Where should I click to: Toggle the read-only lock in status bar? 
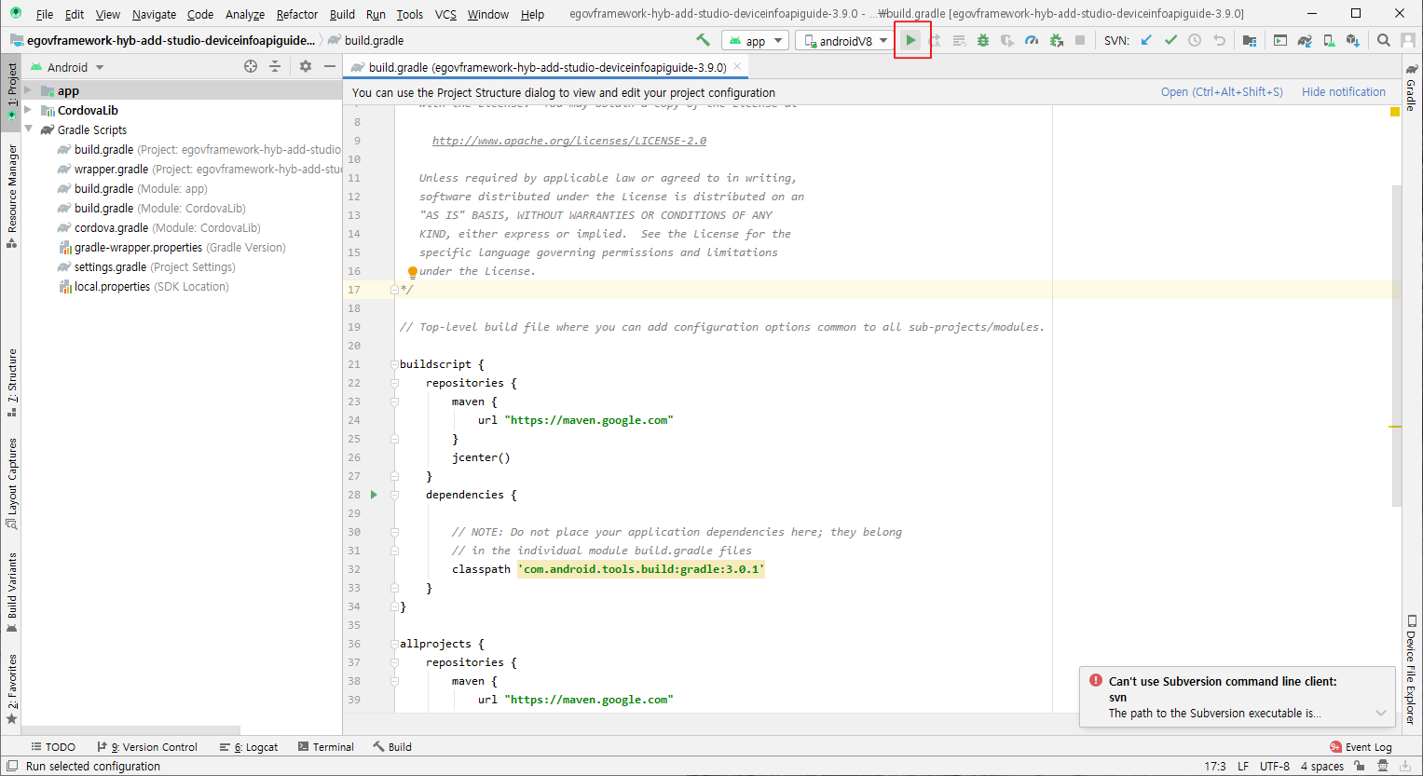(x=1360, y=766)
